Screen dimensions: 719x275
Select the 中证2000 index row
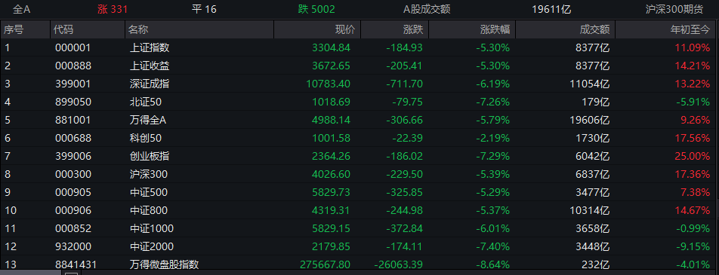pyautogui.click(x=359, y=246)
